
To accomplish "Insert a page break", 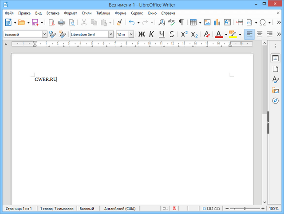I will (240, 23).
